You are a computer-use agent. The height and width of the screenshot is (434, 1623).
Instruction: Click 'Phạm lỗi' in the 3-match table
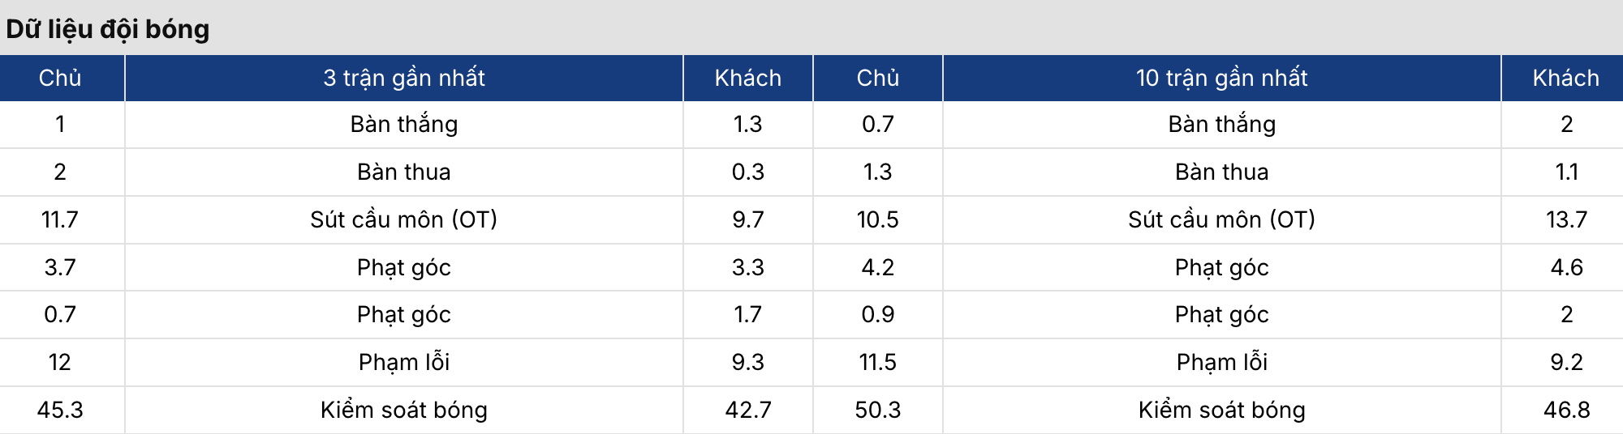(x=404, y=362)
